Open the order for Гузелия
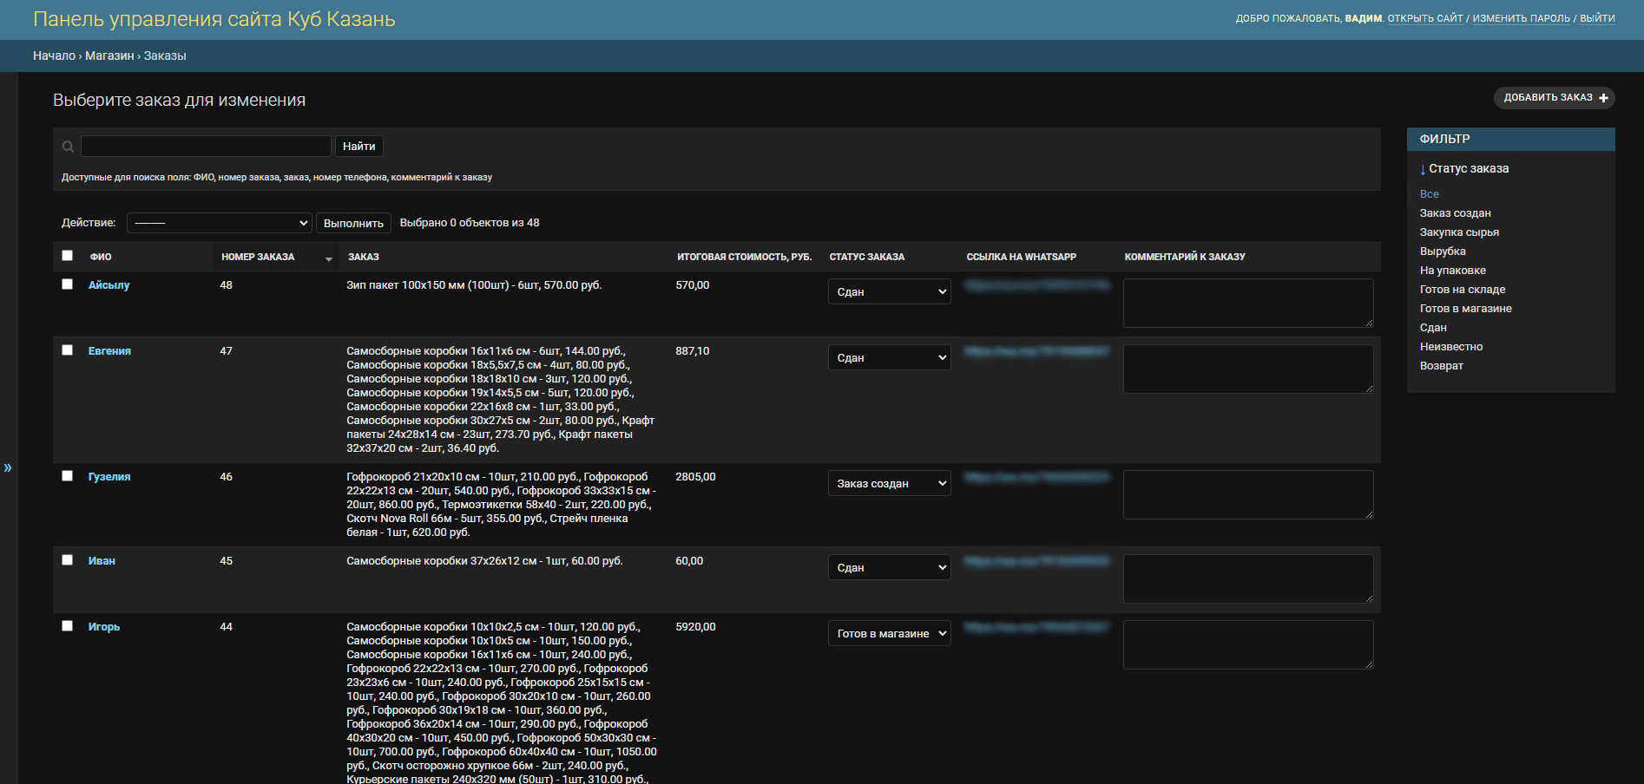1644x784 pixels. (109, 476)
